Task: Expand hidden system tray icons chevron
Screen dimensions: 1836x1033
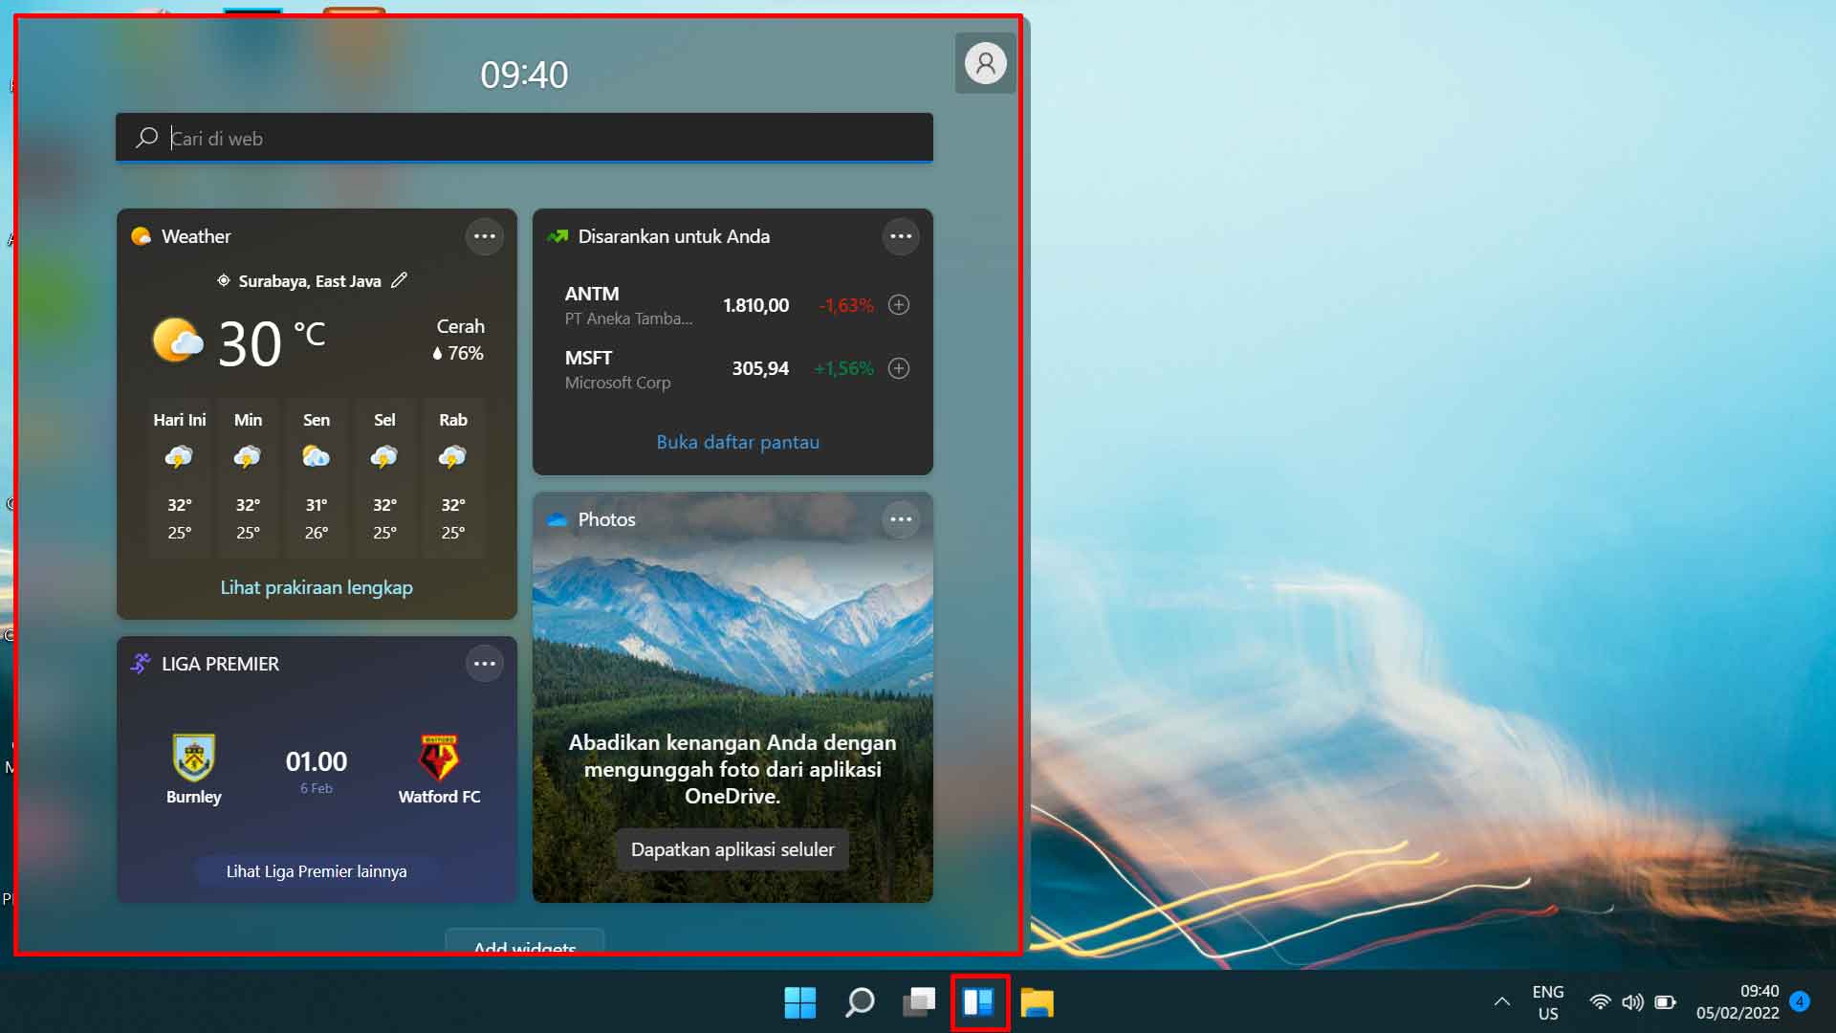Action: click(1501, 1002)
